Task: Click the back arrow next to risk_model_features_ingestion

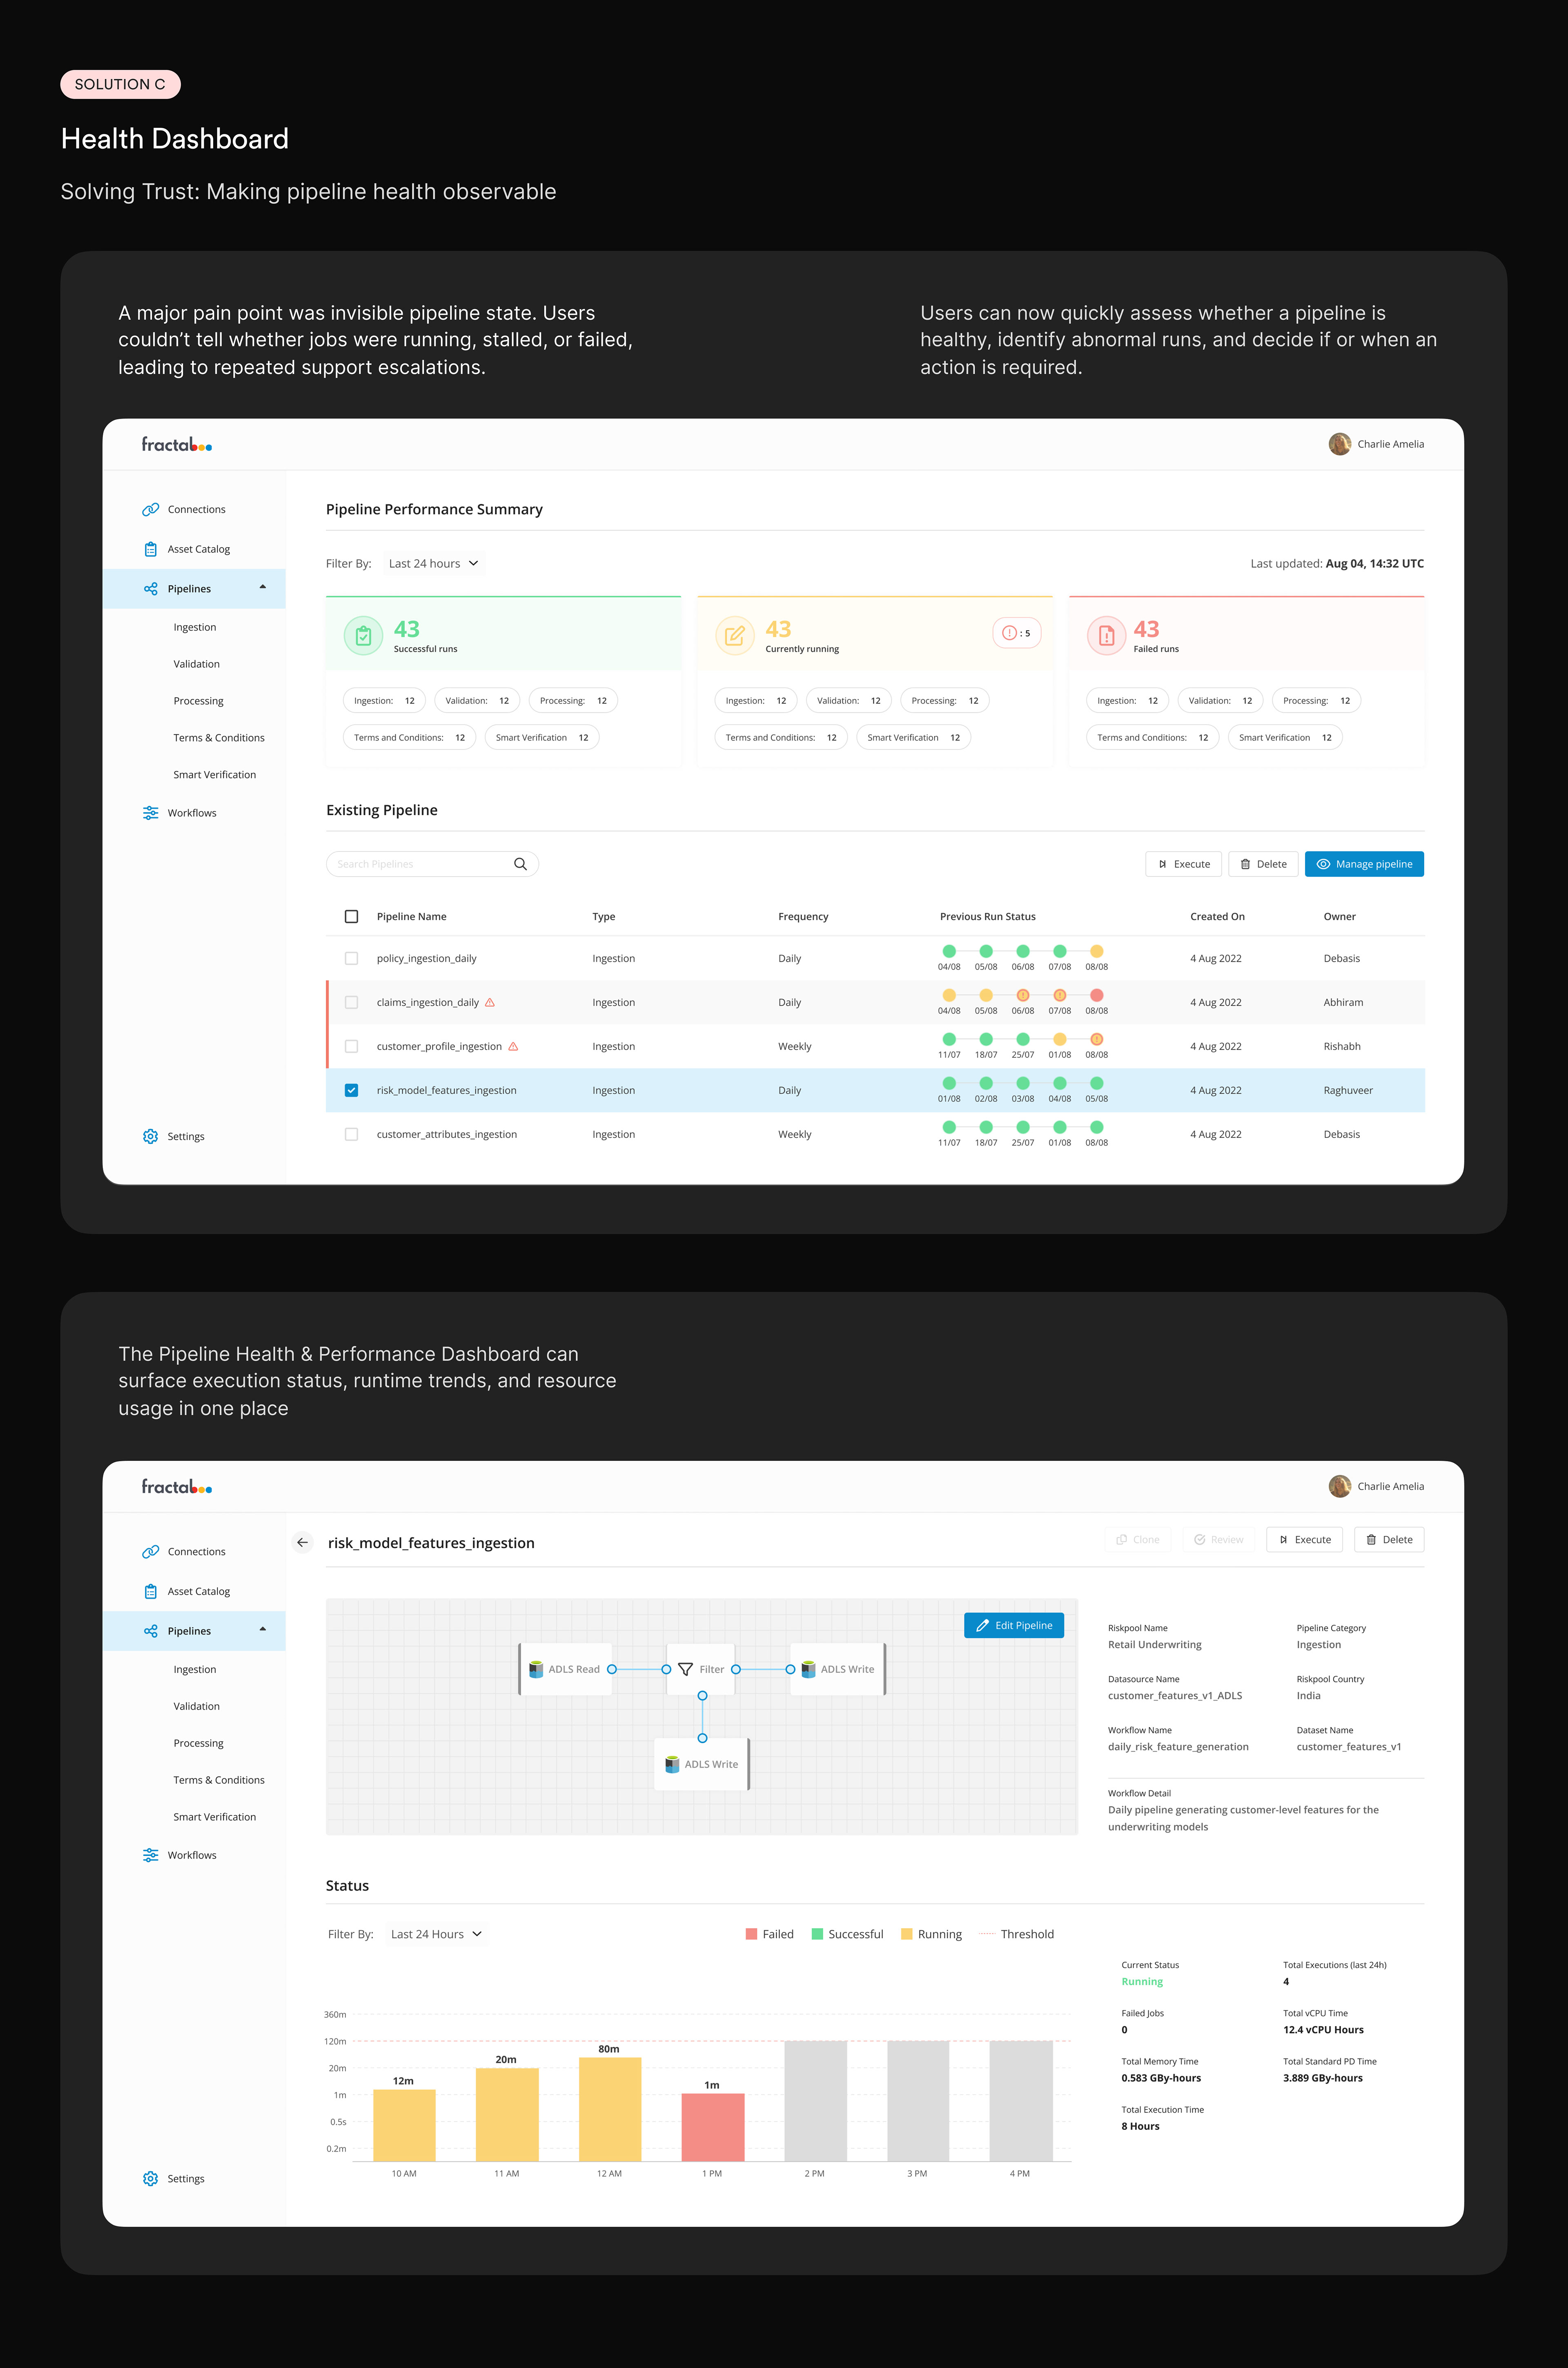Action: tap(302, 1542)
